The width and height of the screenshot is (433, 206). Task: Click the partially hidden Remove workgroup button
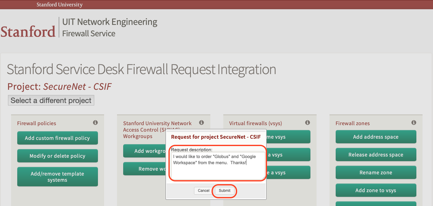click(x=144, y=169)
